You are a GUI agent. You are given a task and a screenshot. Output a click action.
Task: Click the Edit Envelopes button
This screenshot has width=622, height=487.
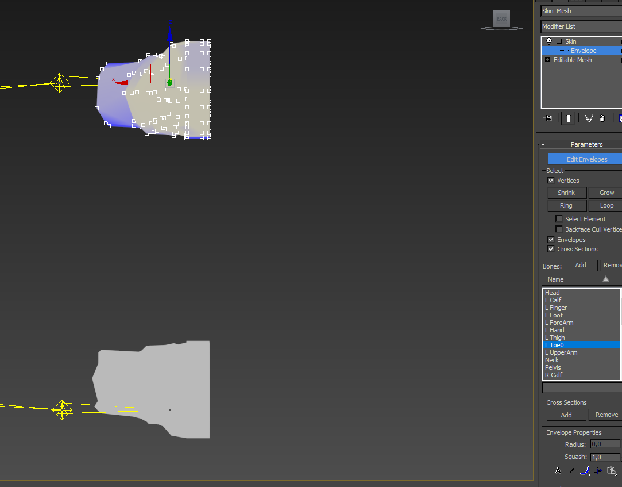pyautogui.click(x=585, y=159)
